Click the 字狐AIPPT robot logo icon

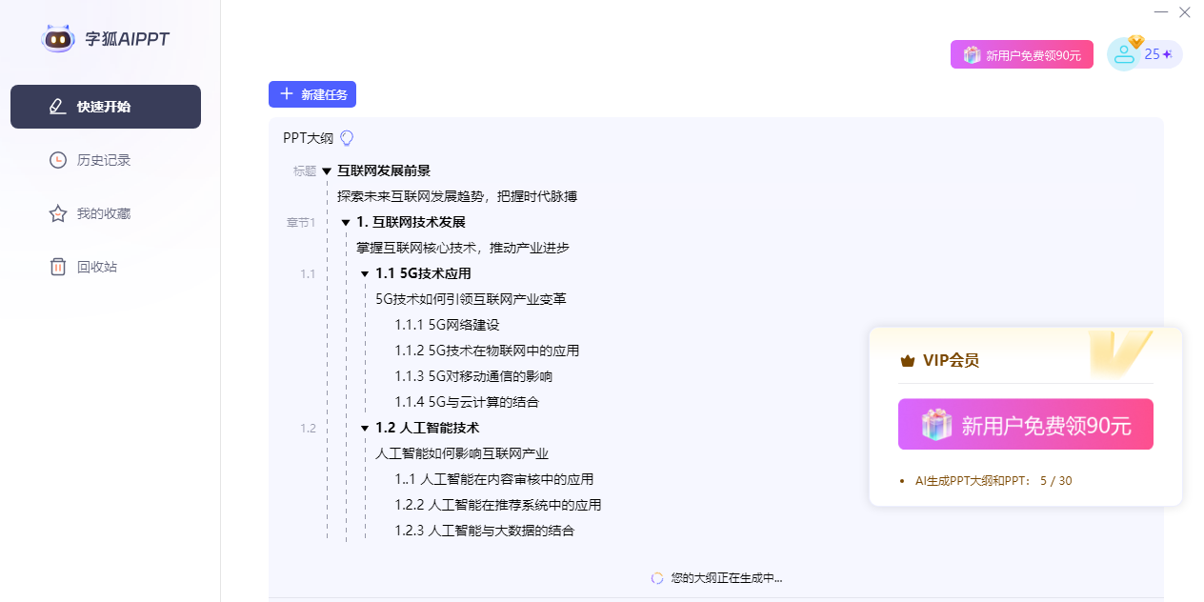click(x=58, y=39)
